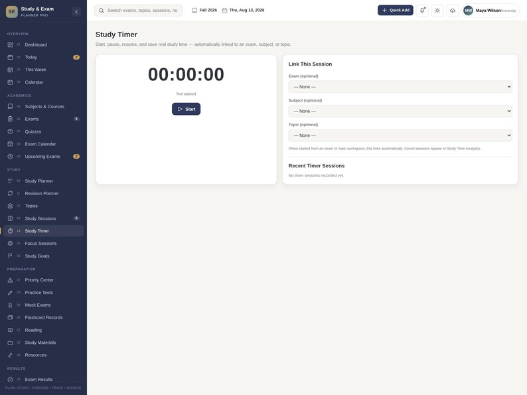
Task: Click the Study Goals flag icon
Action: [x=10, y=256]
